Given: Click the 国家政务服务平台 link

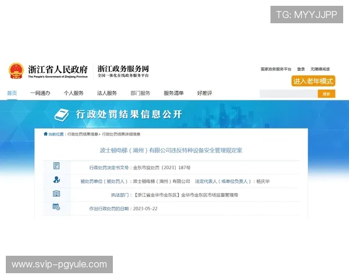Looking at the screenshot, I should pyautogui.click(x=276, y=69).
